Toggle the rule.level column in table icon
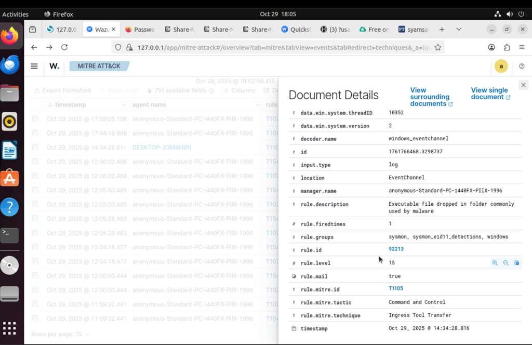 516,263
